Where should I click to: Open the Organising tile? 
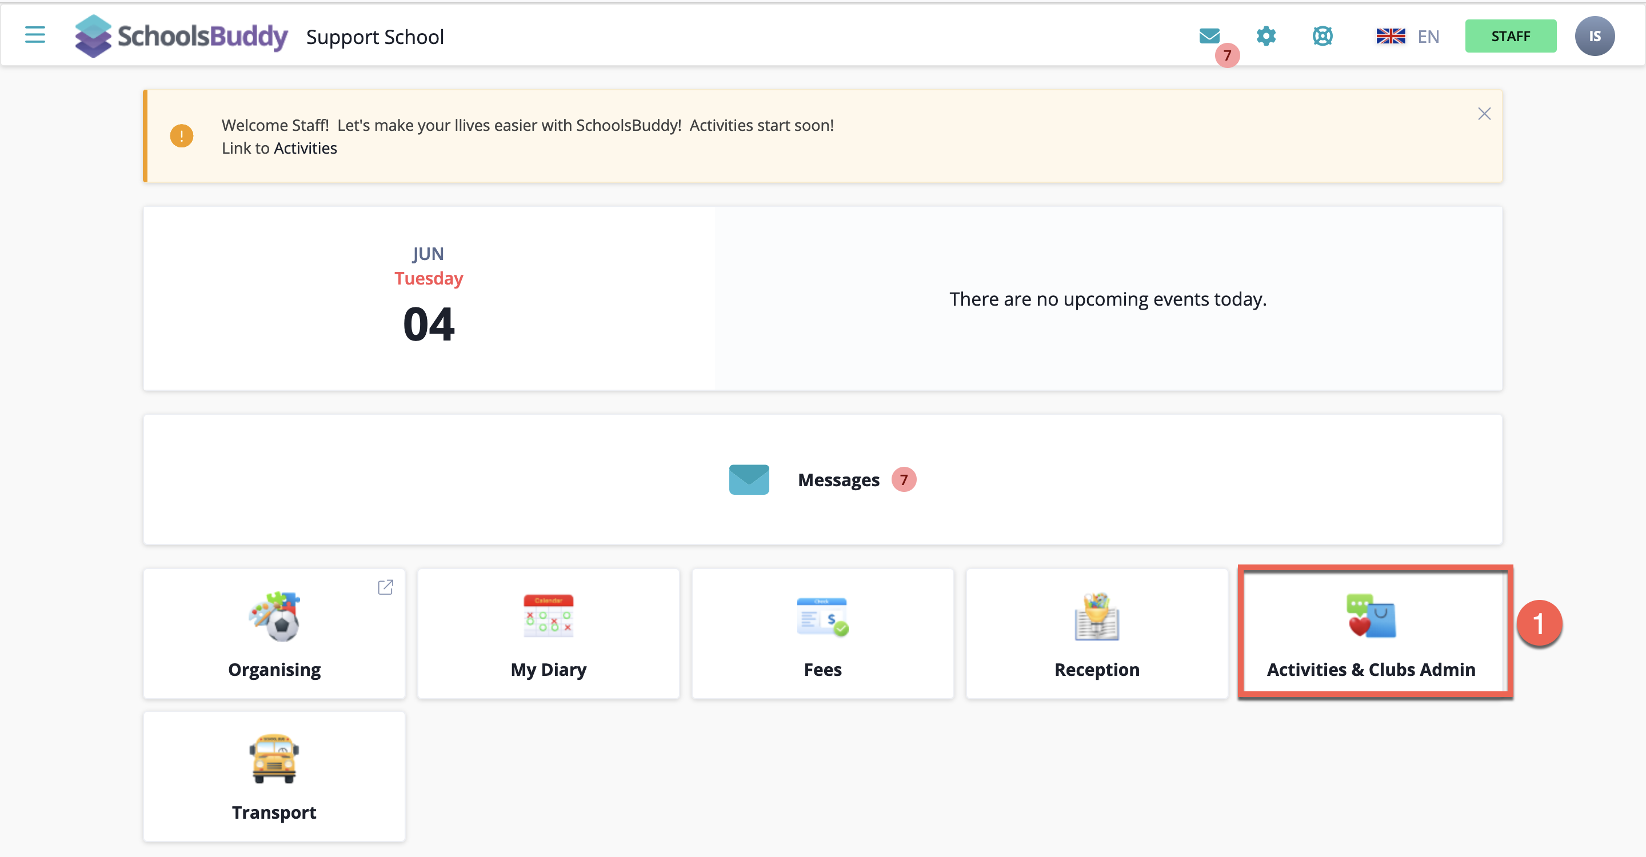tap(274, 634)
